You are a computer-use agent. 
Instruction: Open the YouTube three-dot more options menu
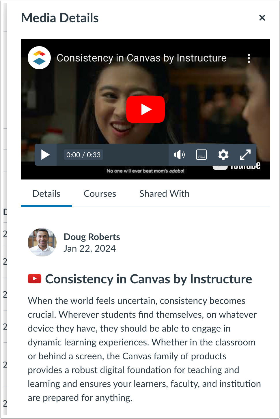(x=249, y=58)
